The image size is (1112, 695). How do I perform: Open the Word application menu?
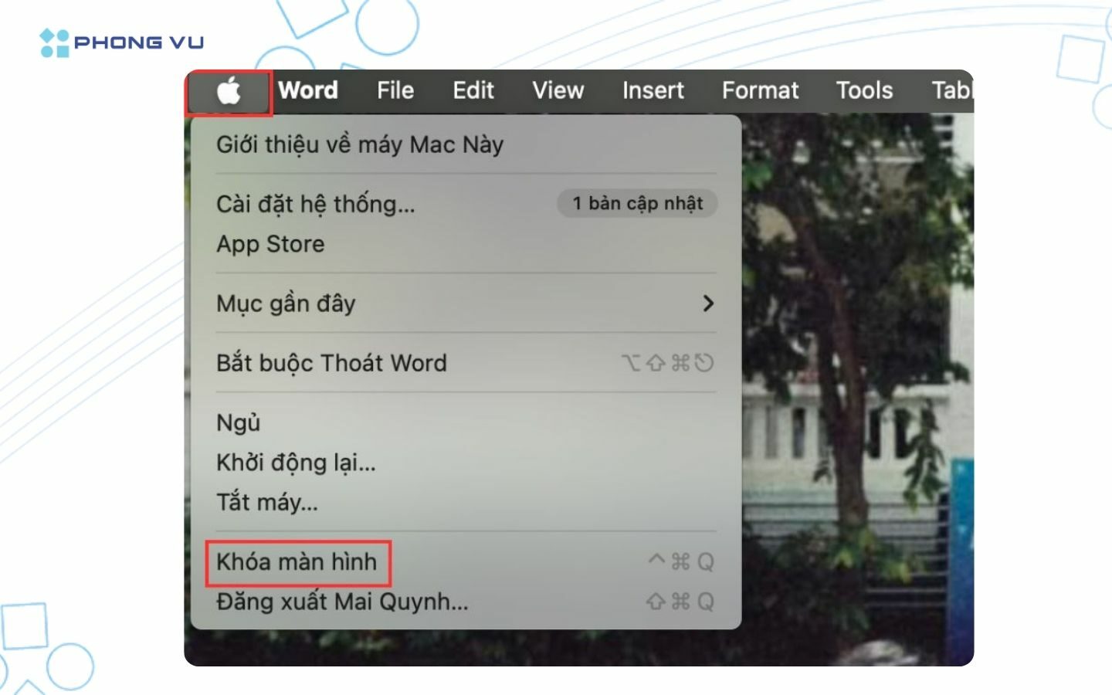[x=308, y=90]
